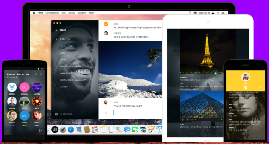Open the Apple menu
Screen dimensions: 269x144
point(34,13)
